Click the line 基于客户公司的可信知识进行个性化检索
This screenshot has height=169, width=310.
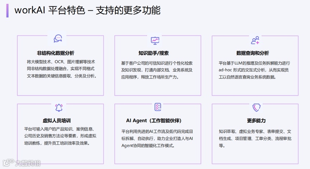coord(157,63)
